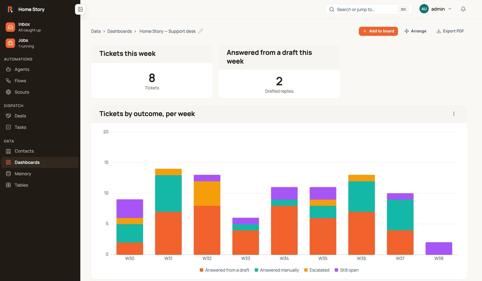Click the search or jump to field
482x281 pixels.
369,9
